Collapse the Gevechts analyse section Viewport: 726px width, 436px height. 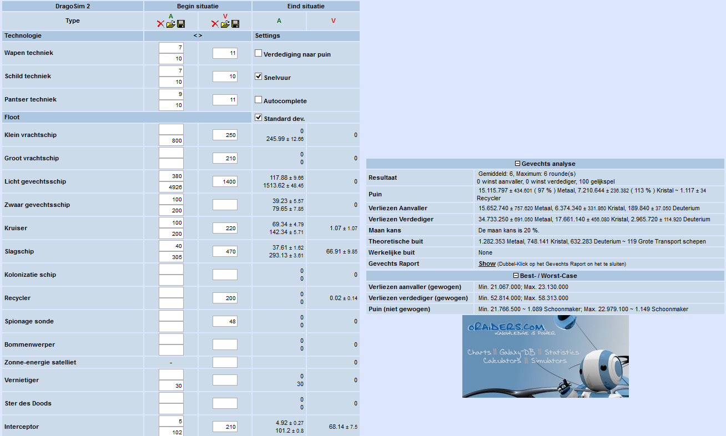point(517,164)
